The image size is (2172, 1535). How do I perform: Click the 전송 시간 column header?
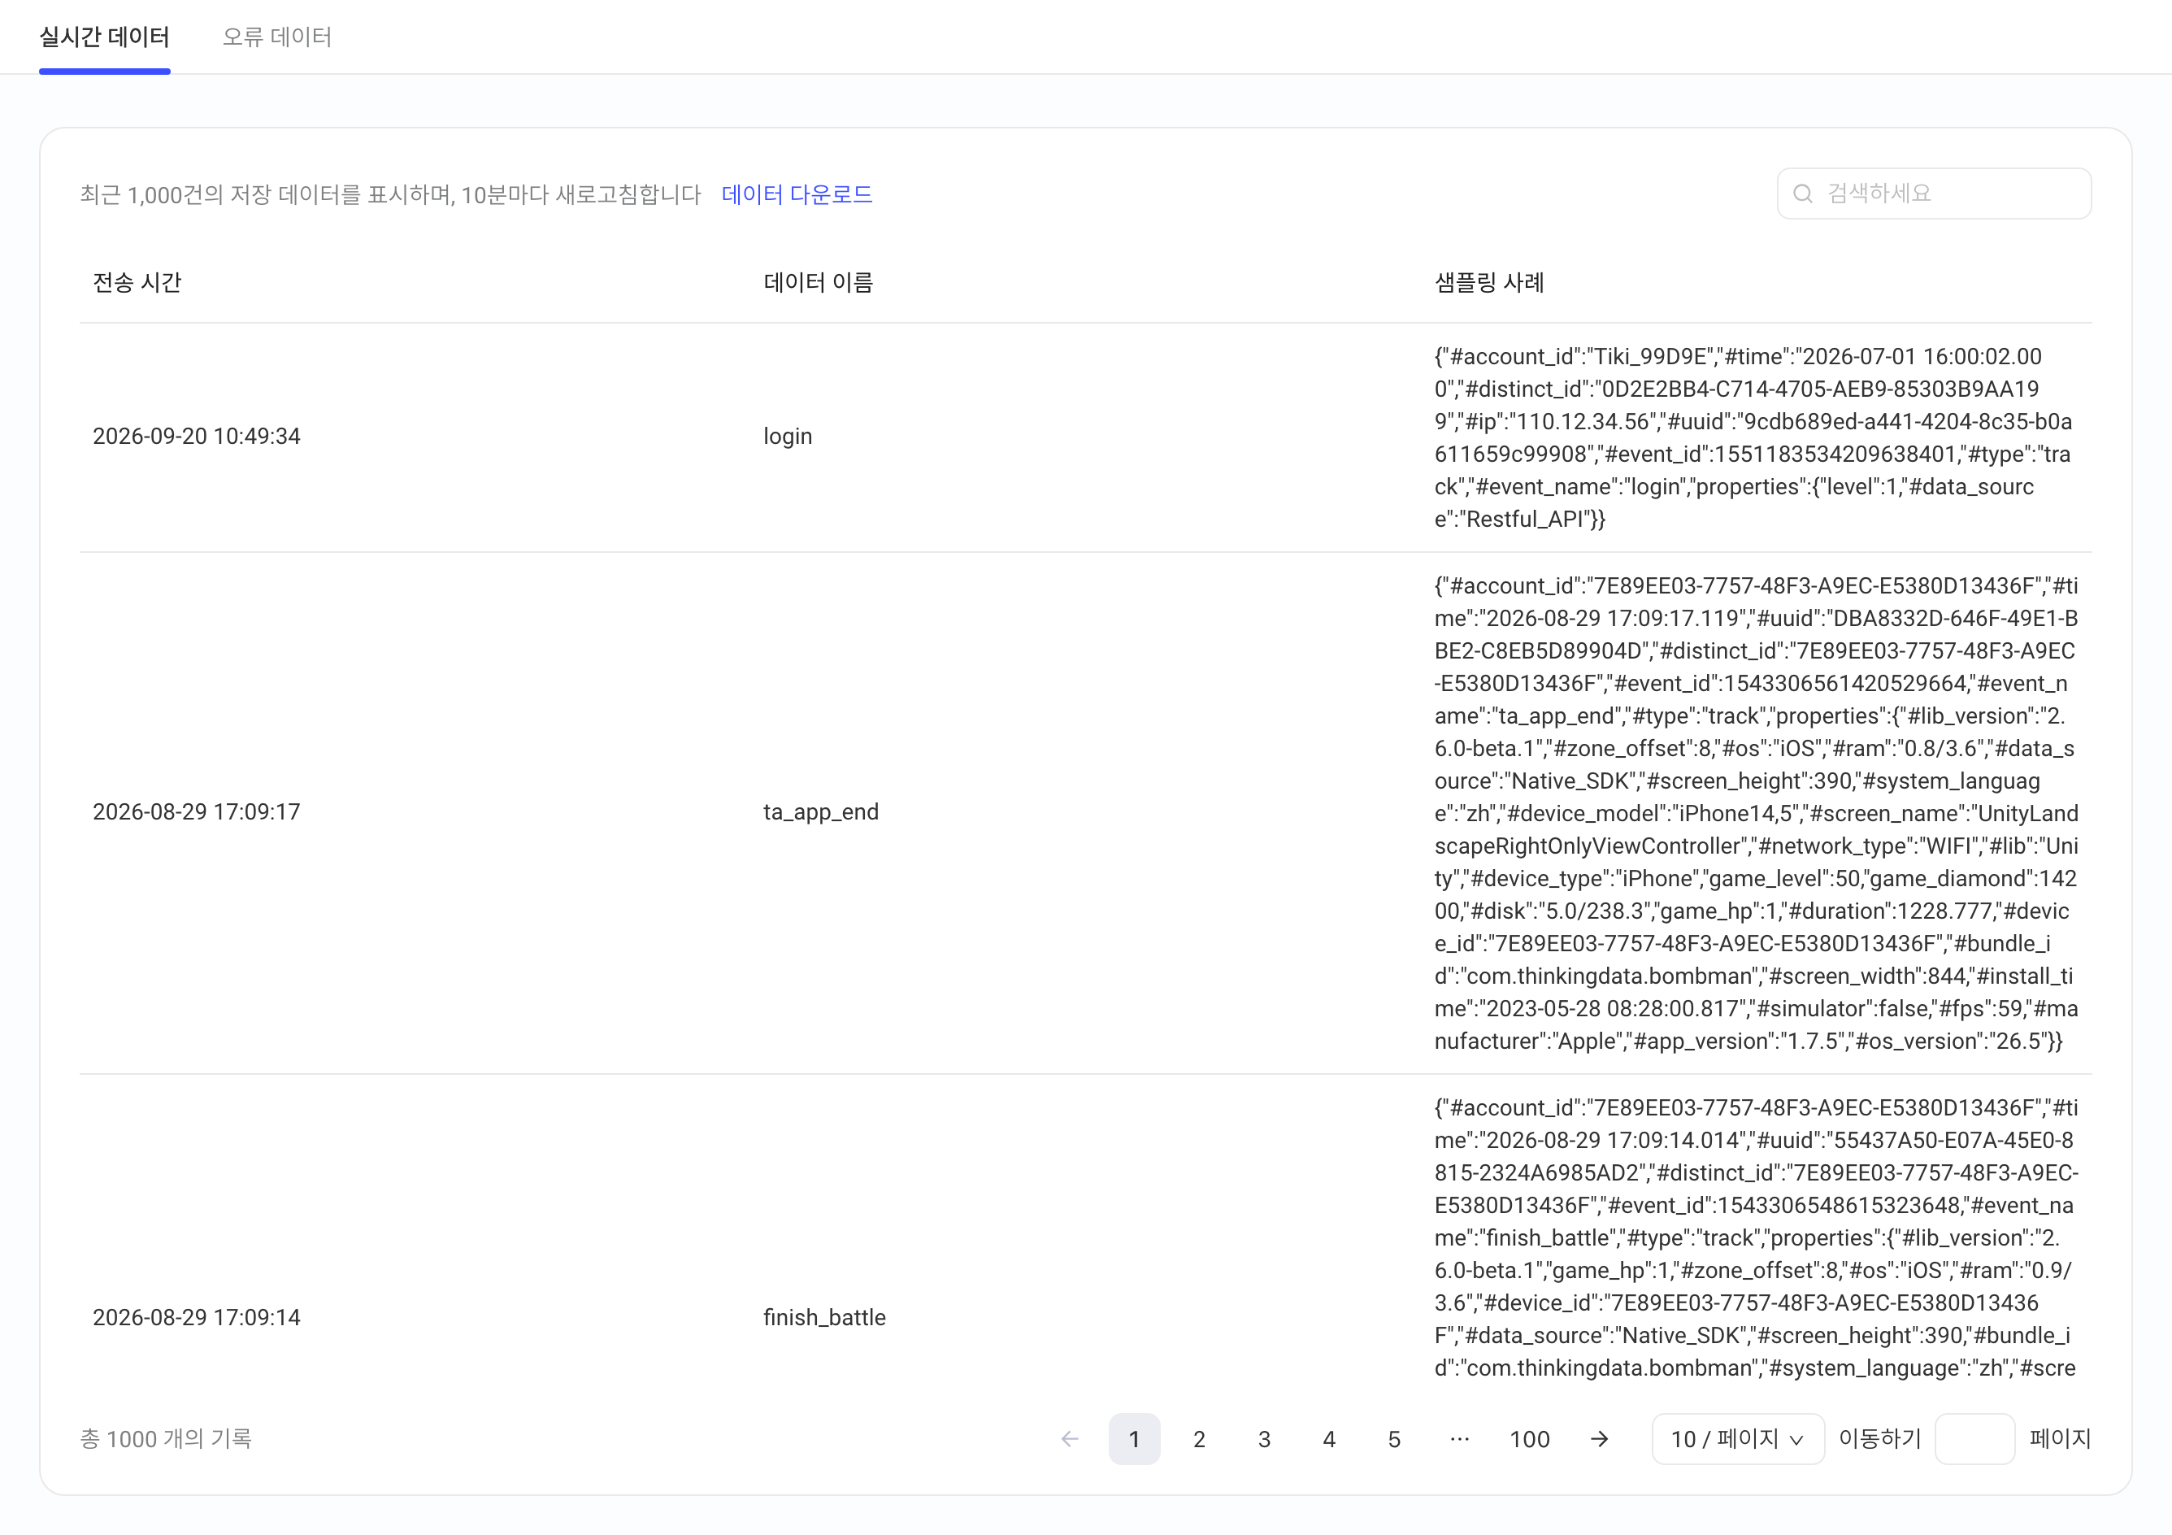[137, 282]
